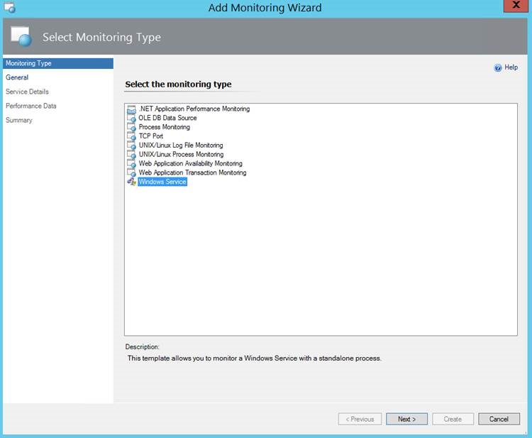Click the Process Monitoring template icon

pos(131,127)
